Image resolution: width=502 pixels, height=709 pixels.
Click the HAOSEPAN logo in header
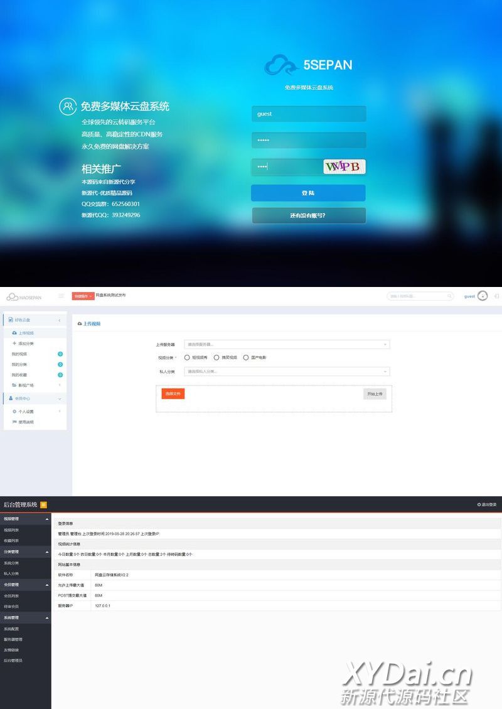pos(24,297)
